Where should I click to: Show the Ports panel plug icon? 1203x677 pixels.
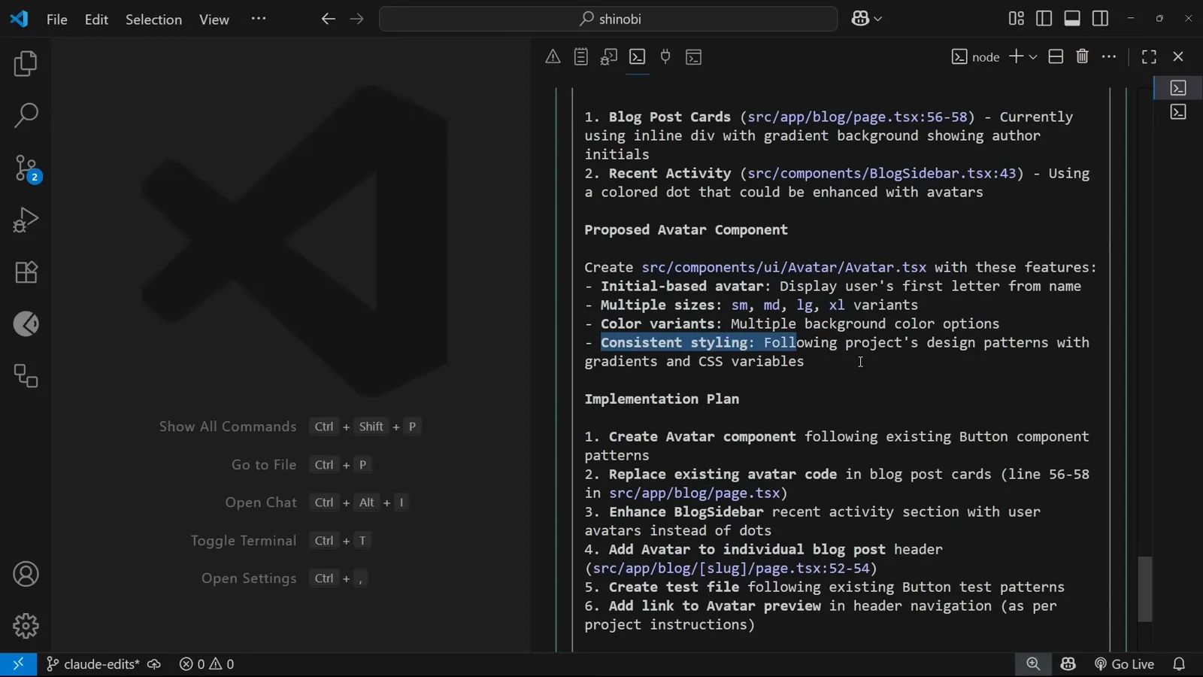point(665,56)
